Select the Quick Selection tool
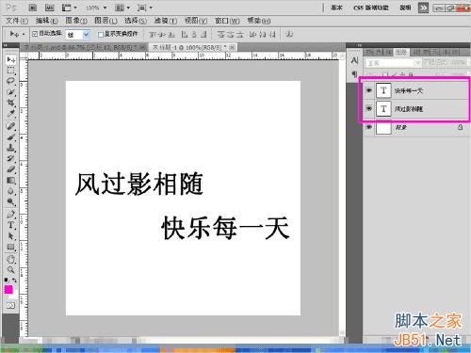The image size is (471, 353). (11, 92)
